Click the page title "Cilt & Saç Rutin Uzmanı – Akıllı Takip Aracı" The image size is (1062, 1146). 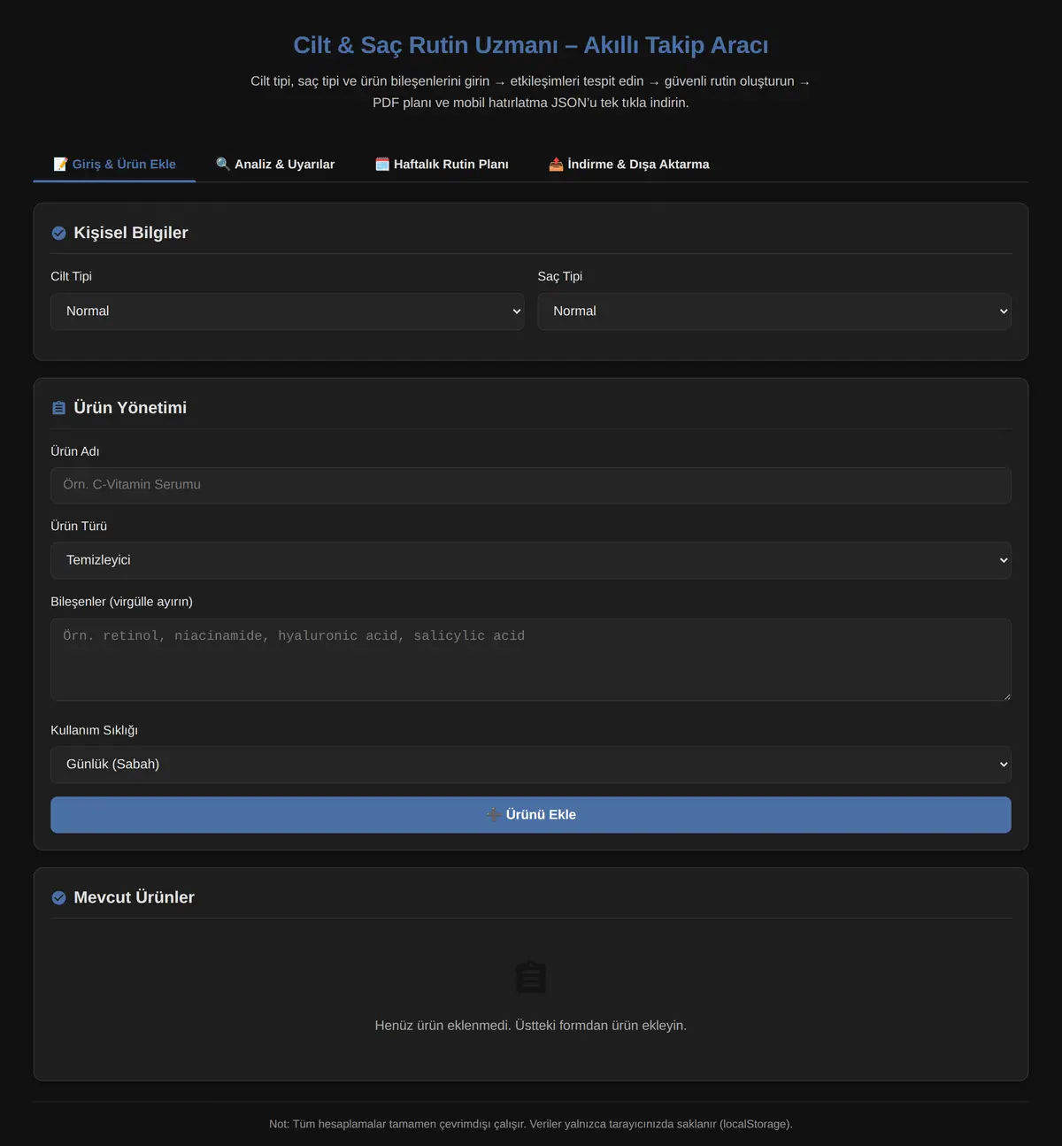coord(531,45)
